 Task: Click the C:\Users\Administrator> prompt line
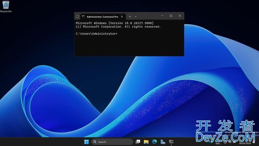pyautogui.click(x=96, y=34)
